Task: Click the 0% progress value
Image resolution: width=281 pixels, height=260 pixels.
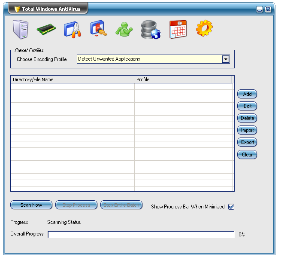Action: (242, 235)
